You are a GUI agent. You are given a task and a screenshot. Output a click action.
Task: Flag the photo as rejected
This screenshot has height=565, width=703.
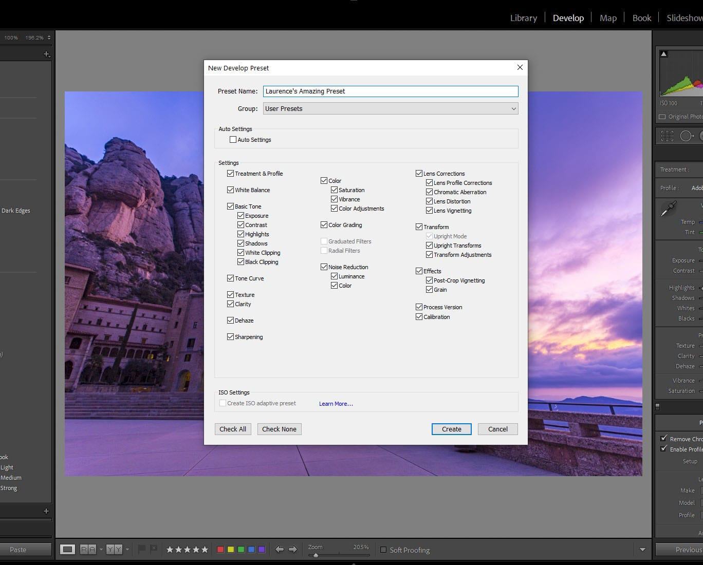pos(154,549)
